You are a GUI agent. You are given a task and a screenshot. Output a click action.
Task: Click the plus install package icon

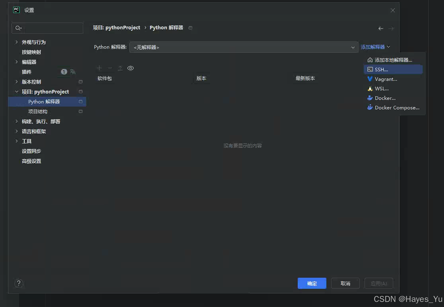(99, 68)
